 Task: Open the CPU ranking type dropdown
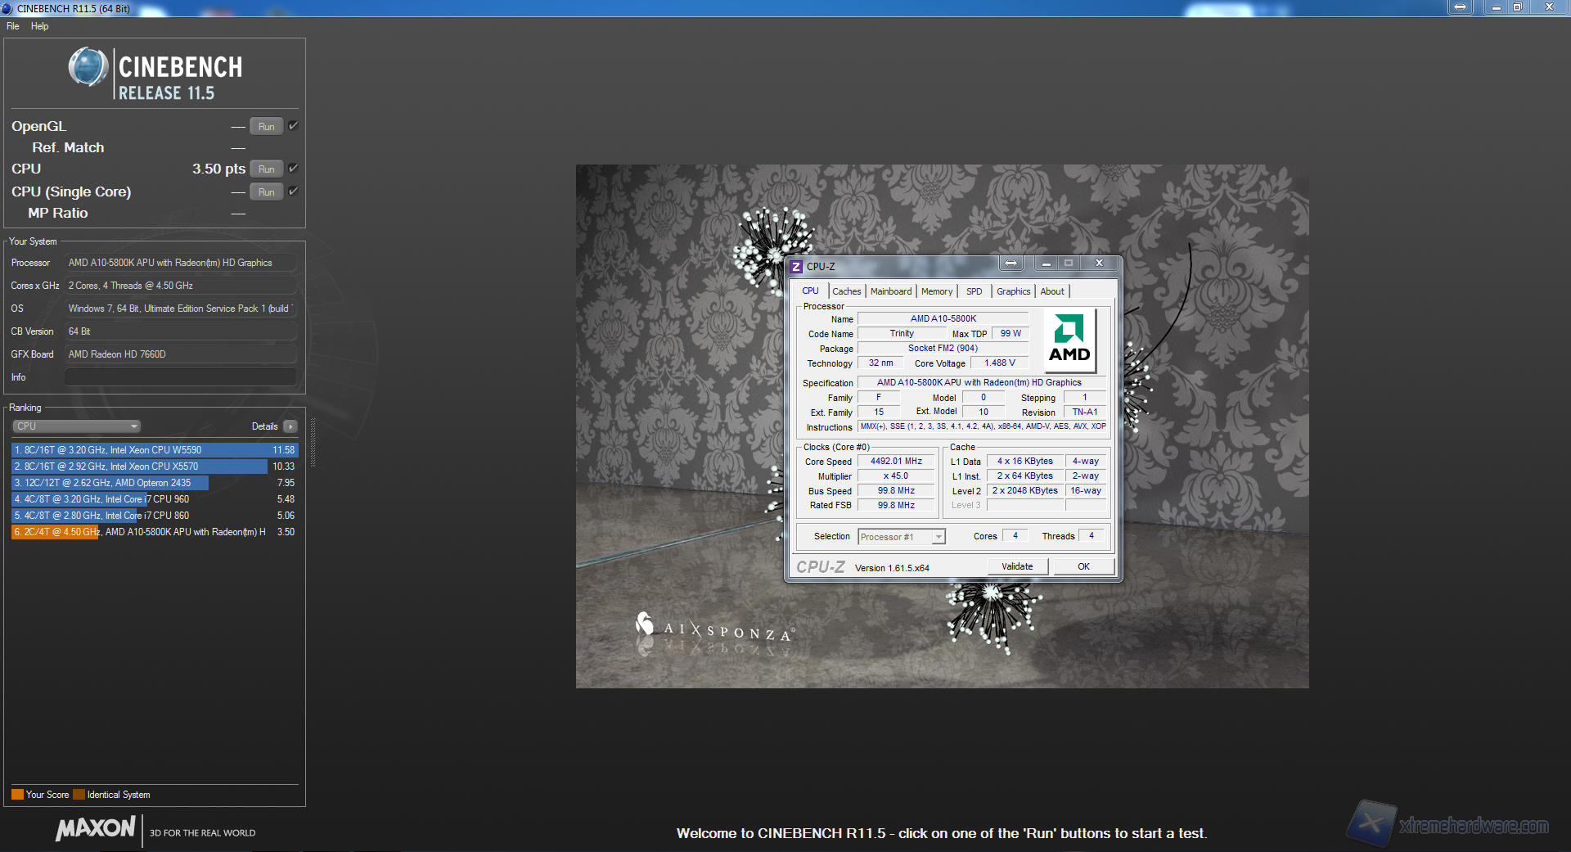77,426
